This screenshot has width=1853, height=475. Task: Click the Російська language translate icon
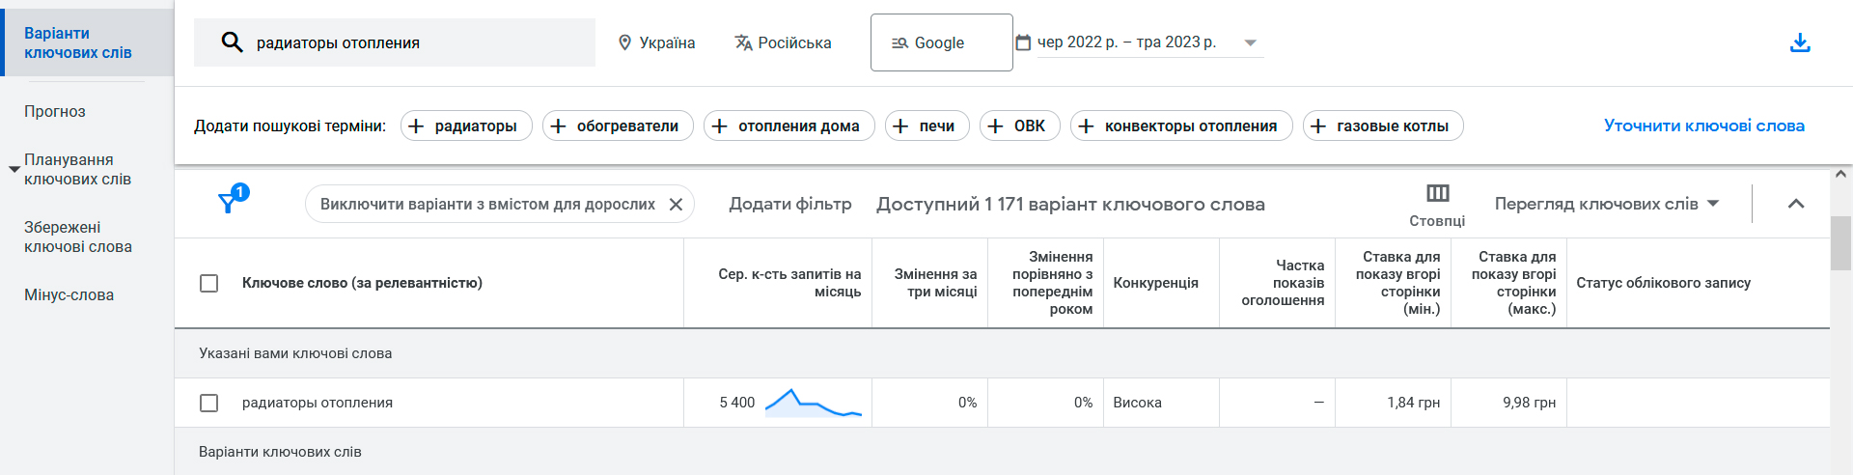743,42
